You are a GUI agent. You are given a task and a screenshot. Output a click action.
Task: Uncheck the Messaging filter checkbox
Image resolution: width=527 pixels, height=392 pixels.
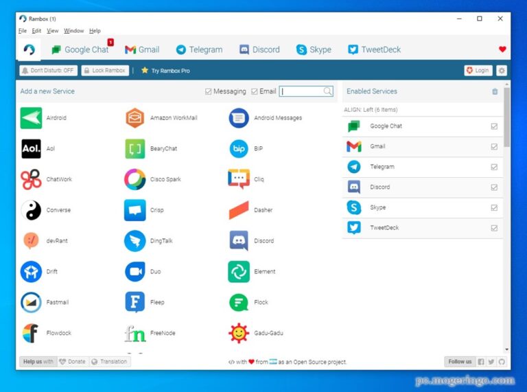click(209, 91)
